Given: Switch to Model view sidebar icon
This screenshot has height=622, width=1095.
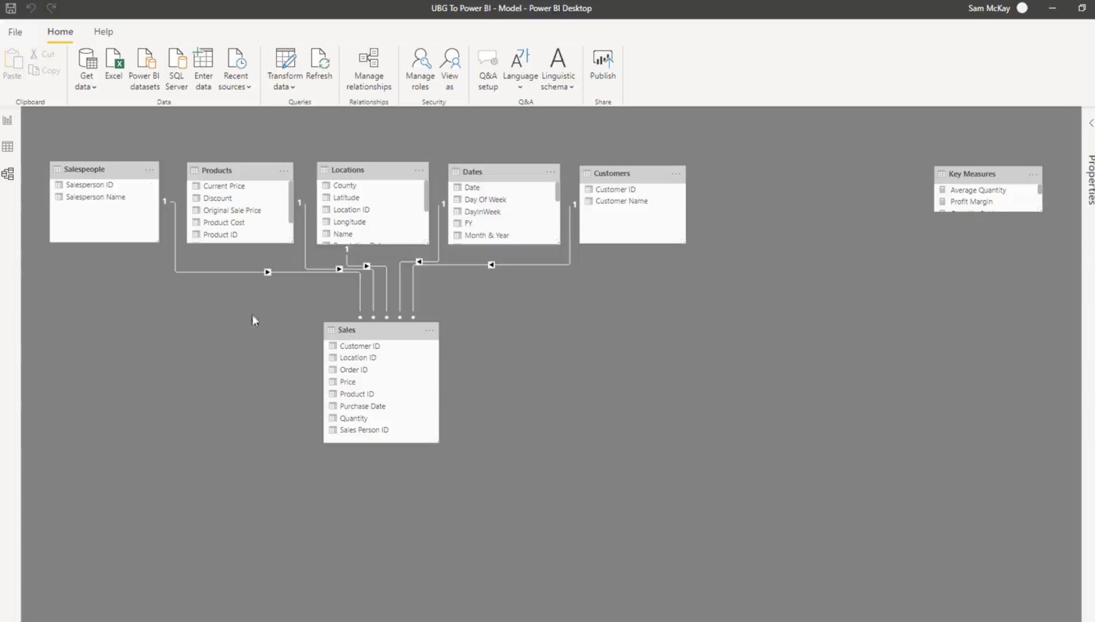Looking at the screenshot, I should click(x=8, y=174).
